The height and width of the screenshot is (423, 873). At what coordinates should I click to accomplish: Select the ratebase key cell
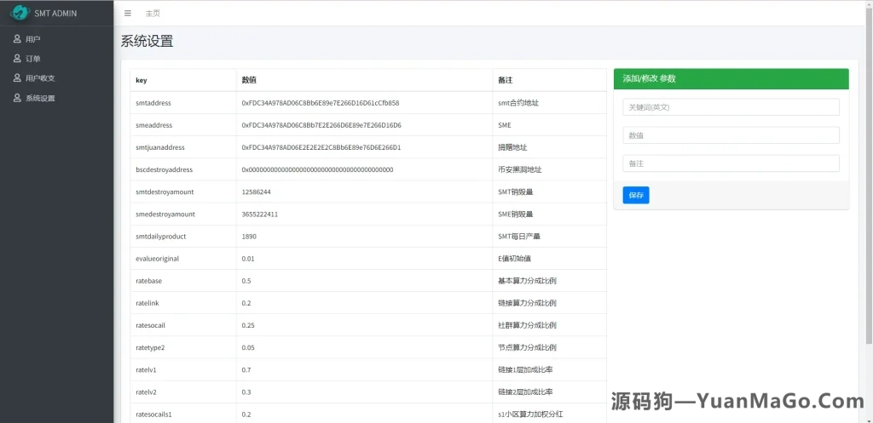click(183, 281)
